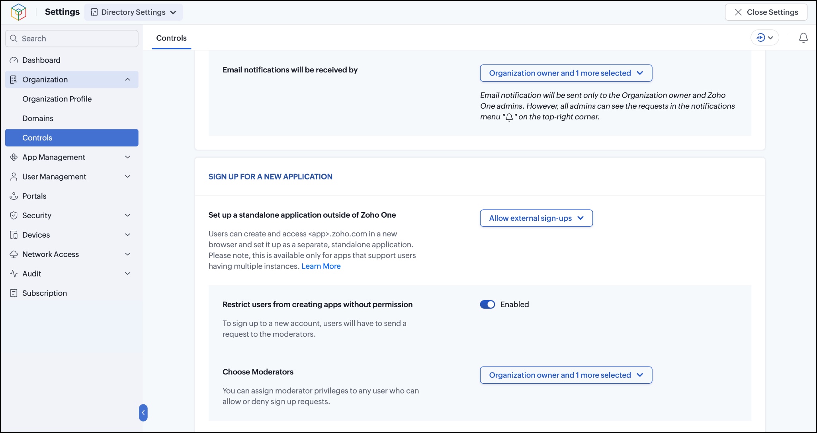Click X icon in Close Settings
Image resolution: width=817 pixels, height=433 pixels.
point(738,12)
